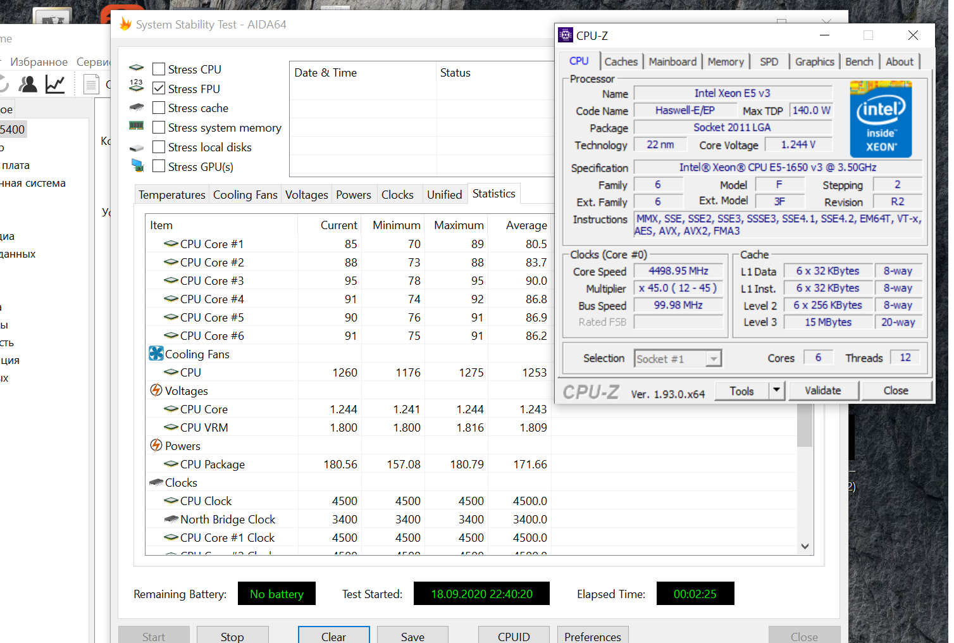Click the chip icon of the Clocks group row
This screenshot has height=643, width=954.
click(x=156, y=482)
